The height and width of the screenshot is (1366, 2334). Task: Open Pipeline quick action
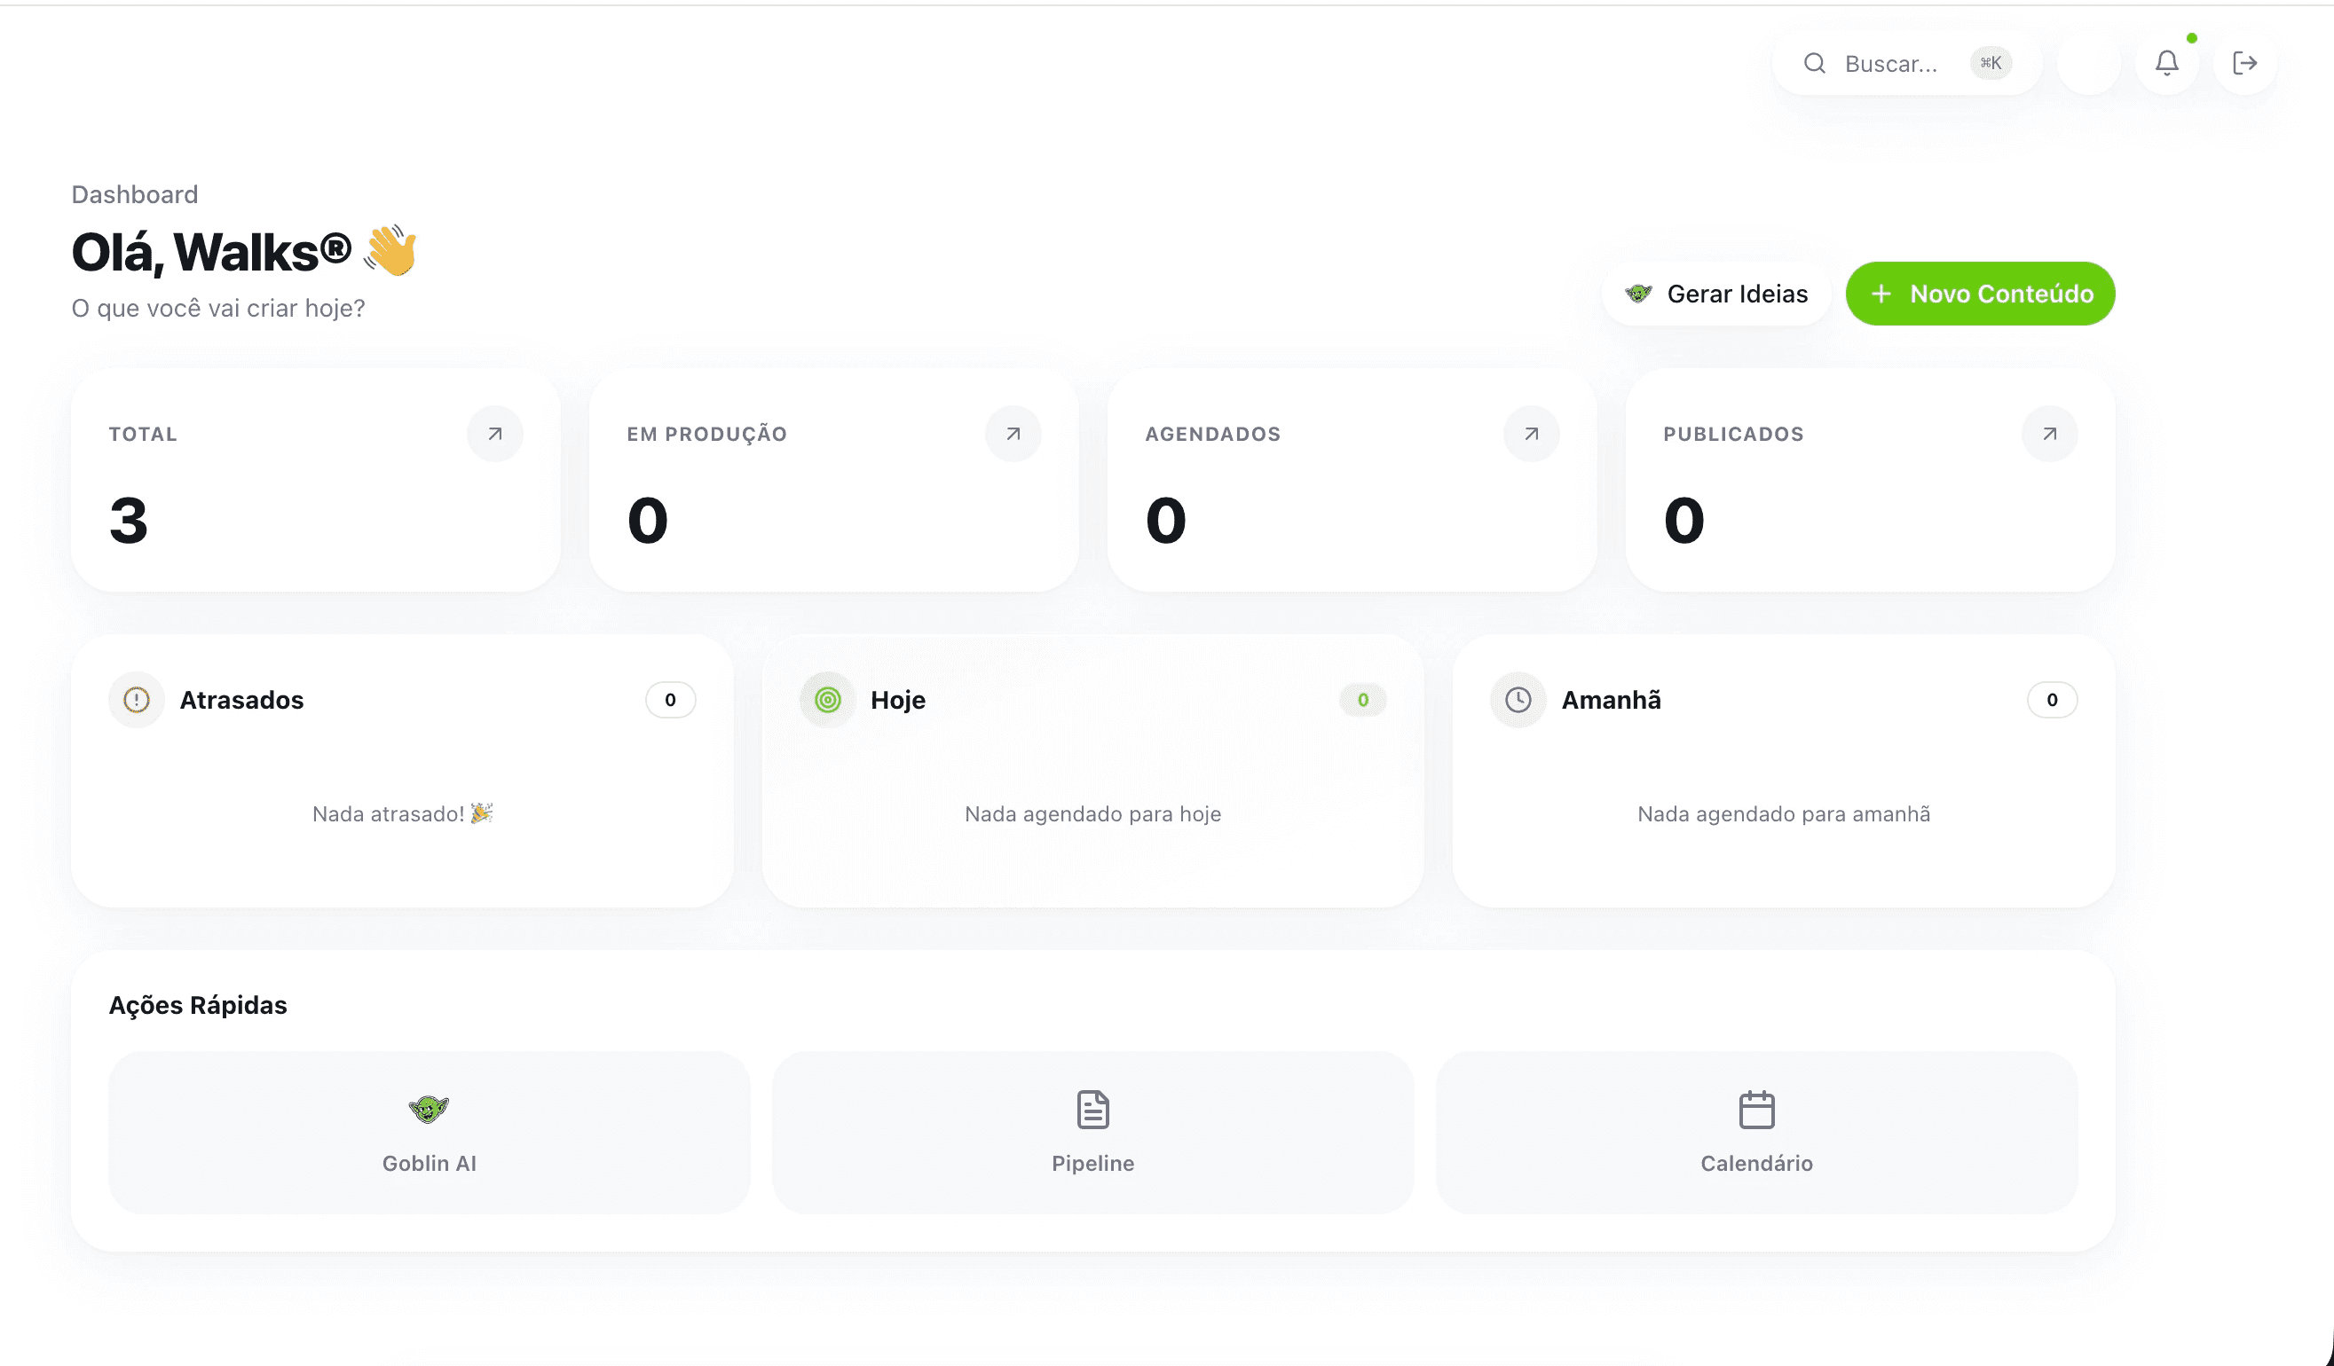(x=1092, y=1132)
